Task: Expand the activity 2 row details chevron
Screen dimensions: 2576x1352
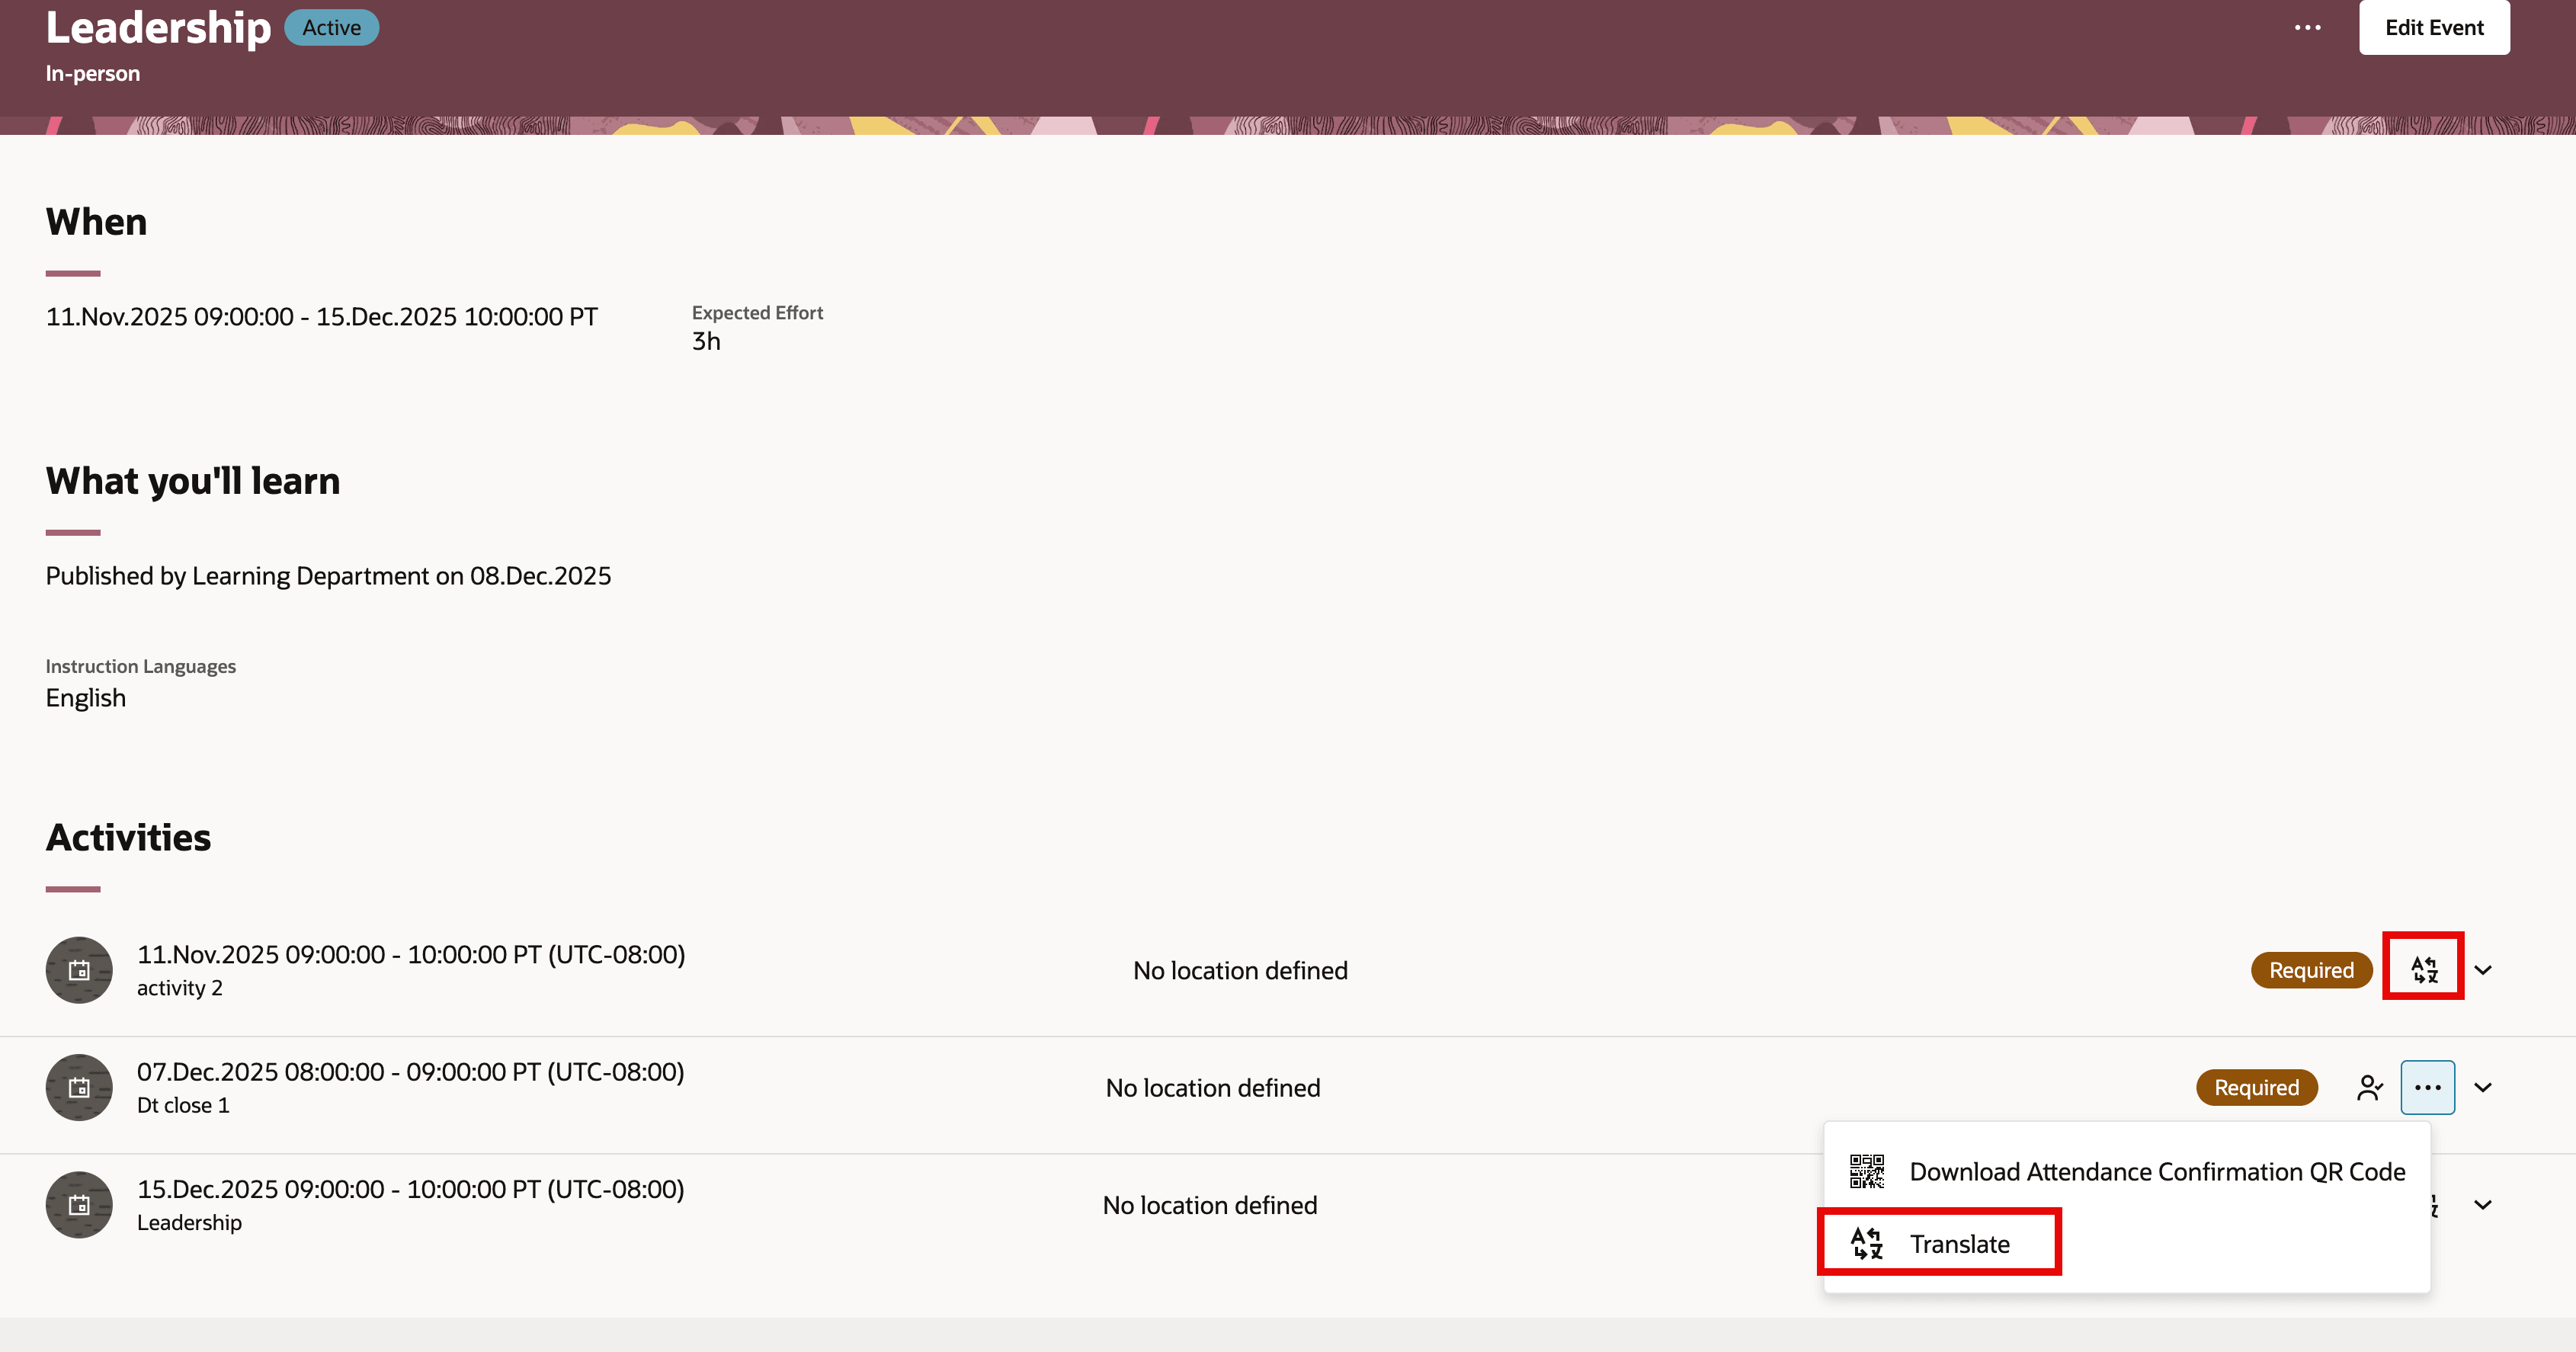Action: tap(2484, 969)
